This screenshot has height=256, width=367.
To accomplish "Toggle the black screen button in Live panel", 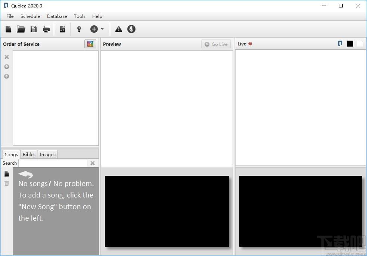I will tap(350, 44).
